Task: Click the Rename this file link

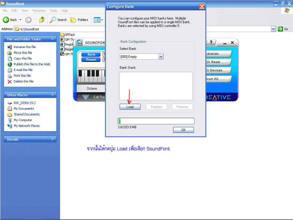Action: [x=25, y=47]
